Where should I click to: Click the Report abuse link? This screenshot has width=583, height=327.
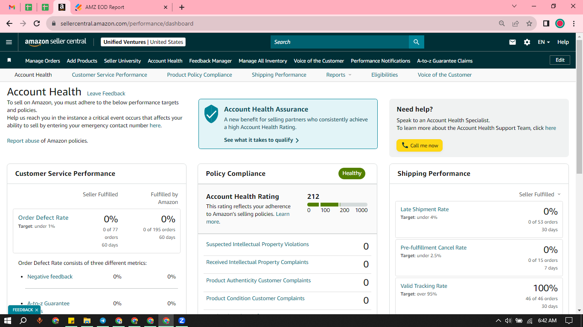point(23,141)
